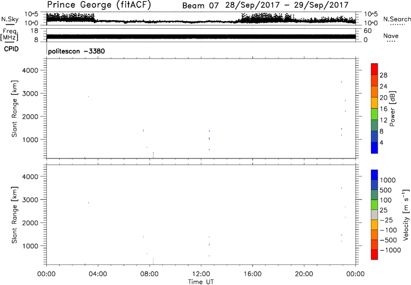
Task: Click the 'Velocity [m s-1]' colorbar title
Action: [x=406, y=215]
